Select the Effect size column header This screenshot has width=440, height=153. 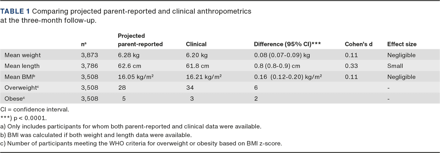pos(402,44)
